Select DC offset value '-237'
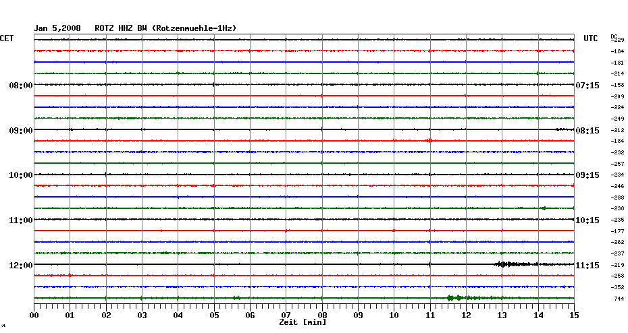This screenshot has height=333, width=628. click(x=618, y=254)
